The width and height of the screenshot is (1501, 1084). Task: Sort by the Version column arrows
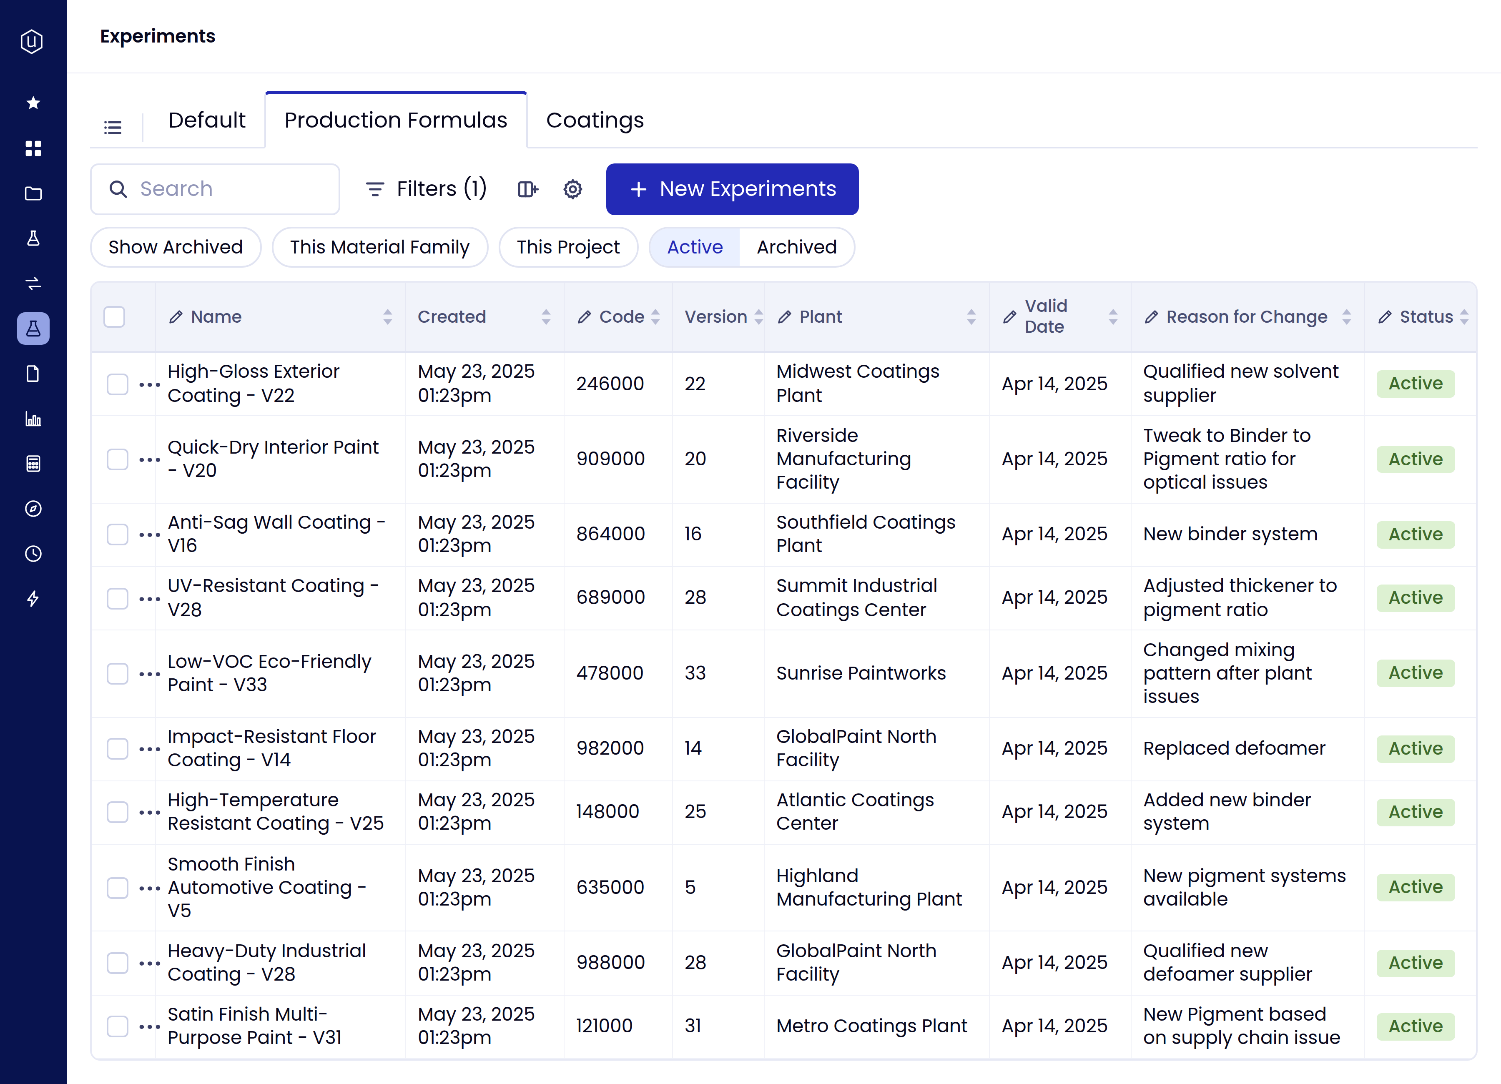[758, 317]
